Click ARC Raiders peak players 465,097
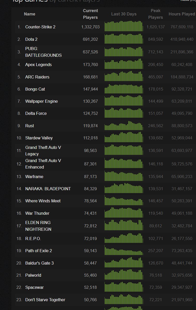 pyautogui.click(x=156, y=77)
